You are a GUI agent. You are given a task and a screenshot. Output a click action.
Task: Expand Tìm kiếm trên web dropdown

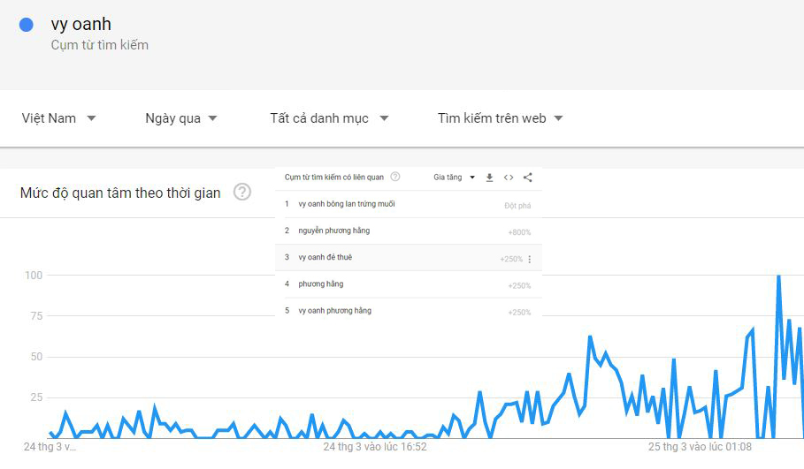coord(500,118)
